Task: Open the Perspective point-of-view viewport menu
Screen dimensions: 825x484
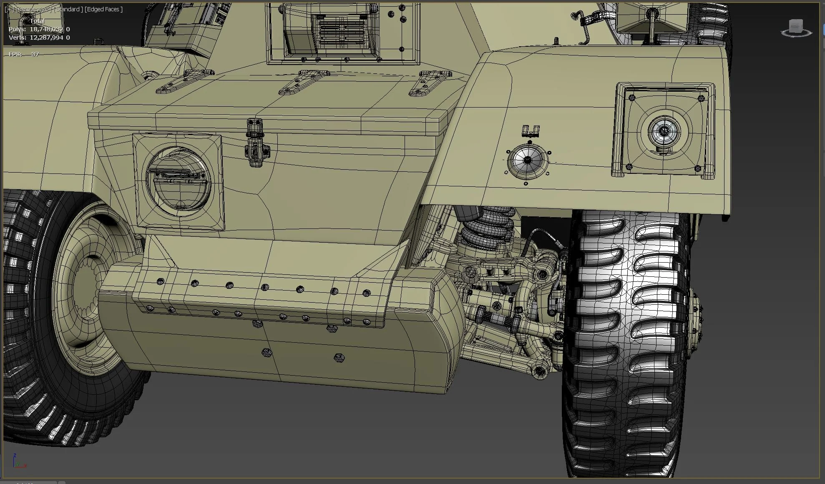Action: point(33,9)
